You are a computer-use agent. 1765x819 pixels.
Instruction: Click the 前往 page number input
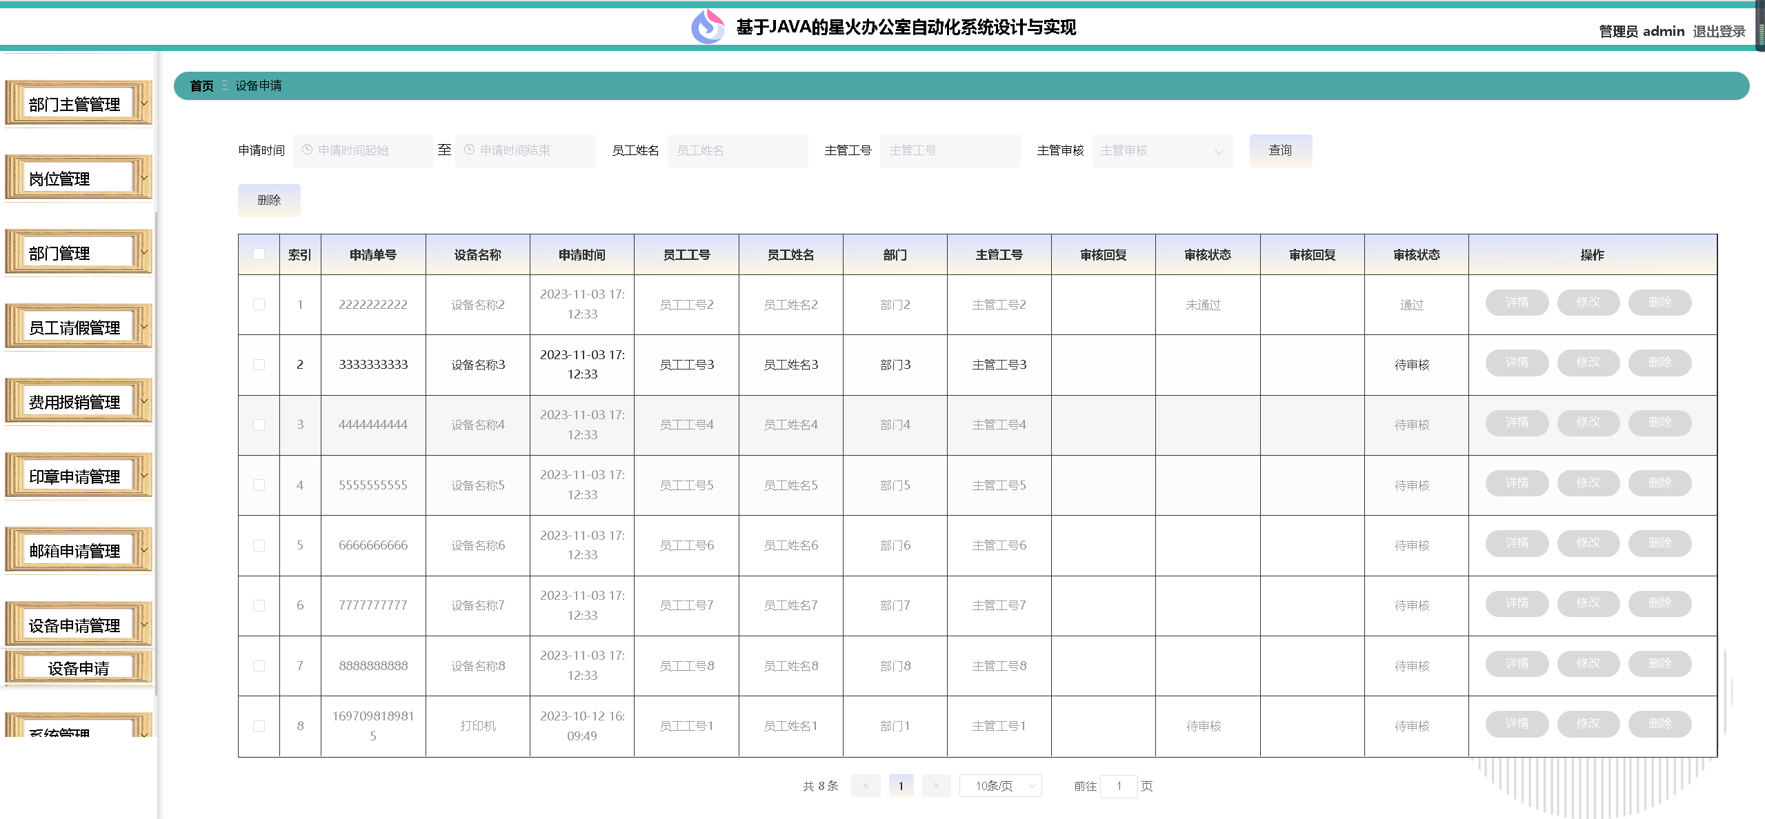1119,786
